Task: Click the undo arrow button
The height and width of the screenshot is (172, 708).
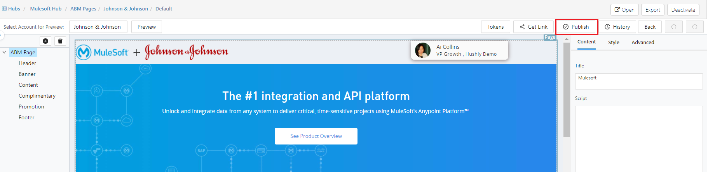Action: 674,27
